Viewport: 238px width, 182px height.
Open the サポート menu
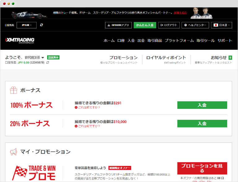[225, 41]
